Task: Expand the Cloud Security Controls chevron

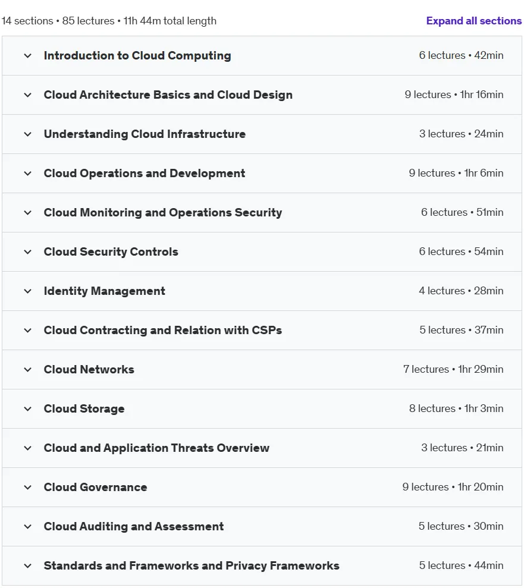Action: point(28,252)
